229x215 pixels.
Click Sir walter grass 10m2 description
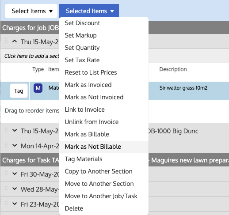point(183,88)
